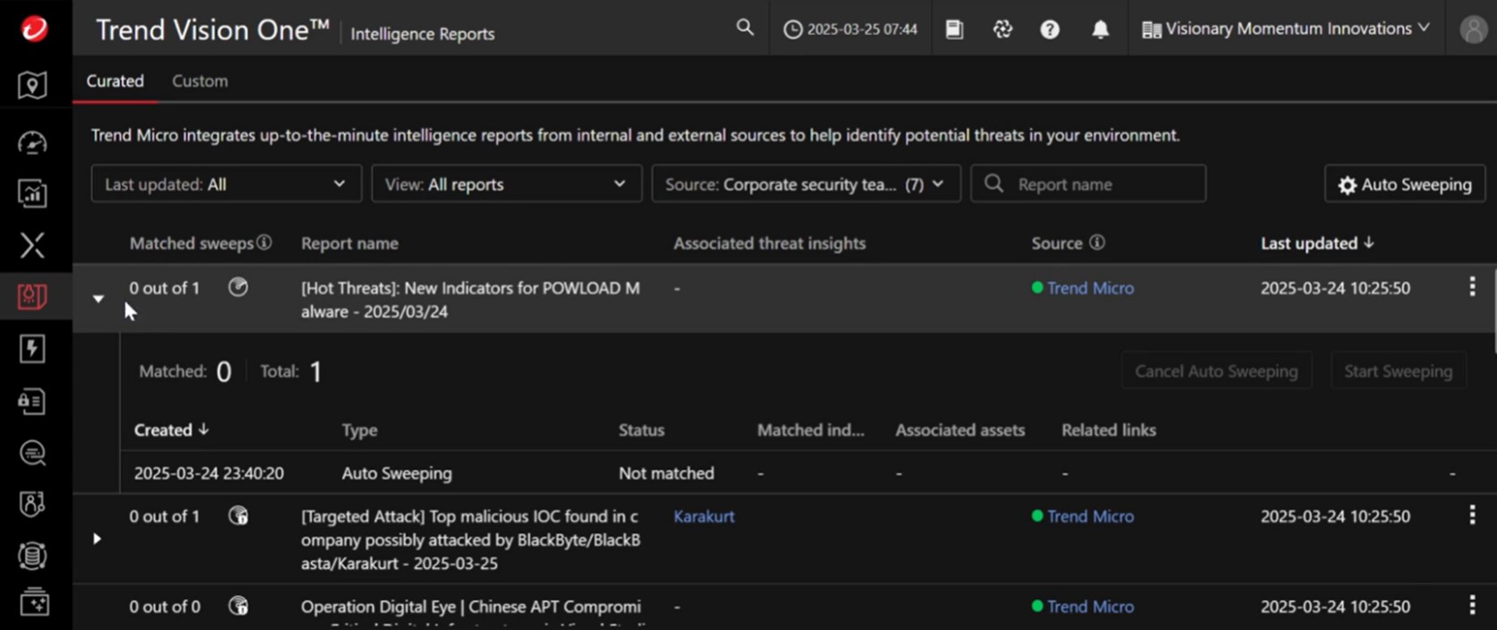Open more options menu for Targeted Attack report

(x=1472, y=515)
